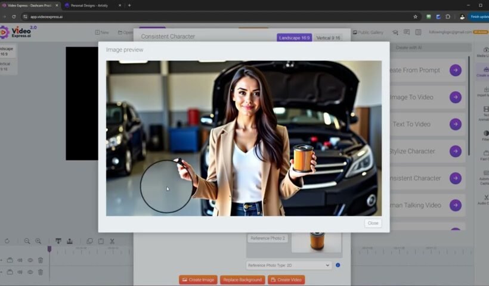489x286 pixels.
Task: Open the Public Gallery link
Action: tap(368, 32)
